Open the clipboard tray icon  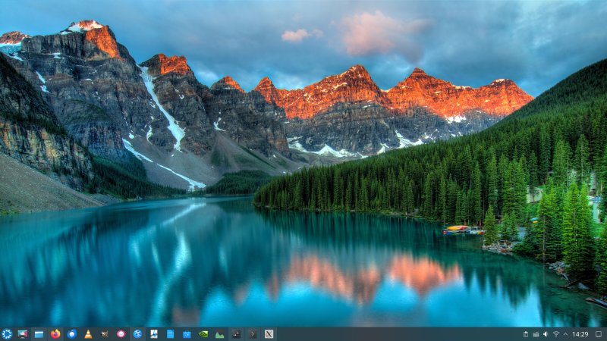tap(526, 334)
